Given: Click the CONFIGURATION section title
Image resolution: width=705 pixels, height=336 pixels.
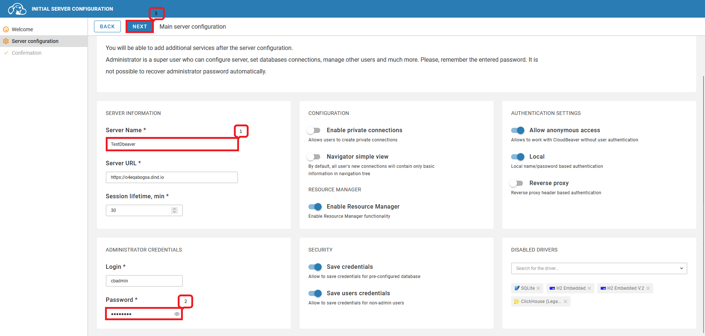Looking at the screenshot, I should click(329, 113).
